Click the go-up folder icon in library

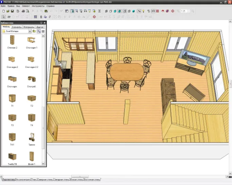(34, 31)
